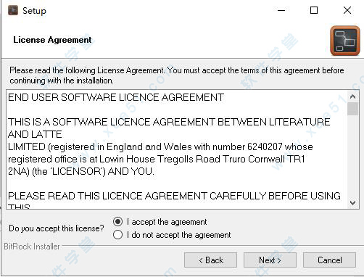Click the "Do you accept this license?" text
364x277 pixels.
pyautogui.click(x=57, y=228)
